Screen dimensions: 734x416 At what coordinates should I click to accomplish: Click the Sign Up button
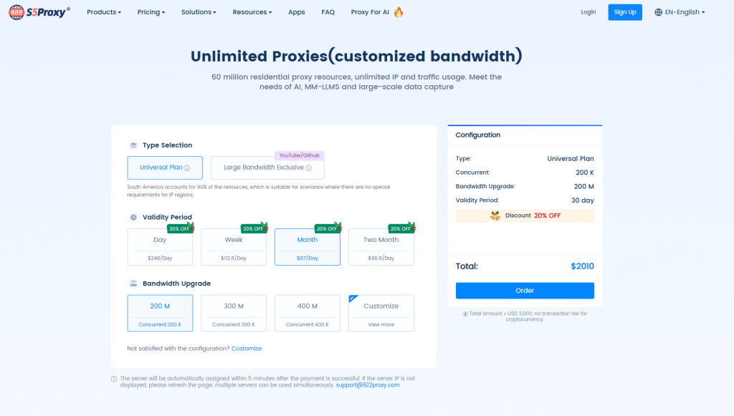(x=625, y=12)
